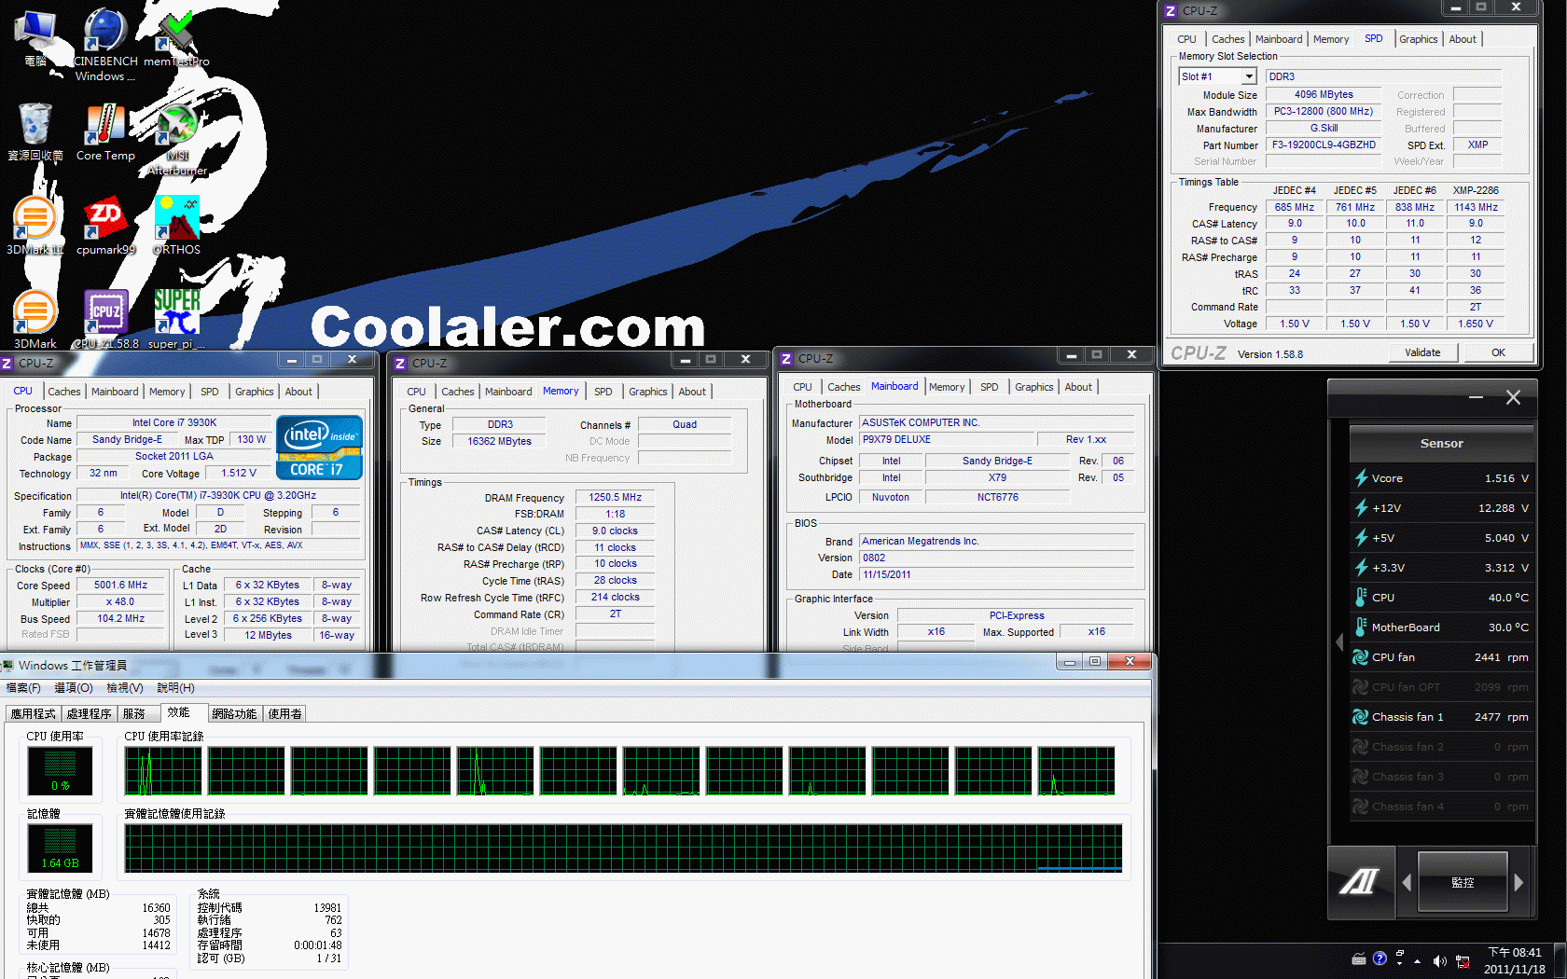Show hidden system tray icons
Viewport: 1567px width, 979px height.
tap(1417, 961)
